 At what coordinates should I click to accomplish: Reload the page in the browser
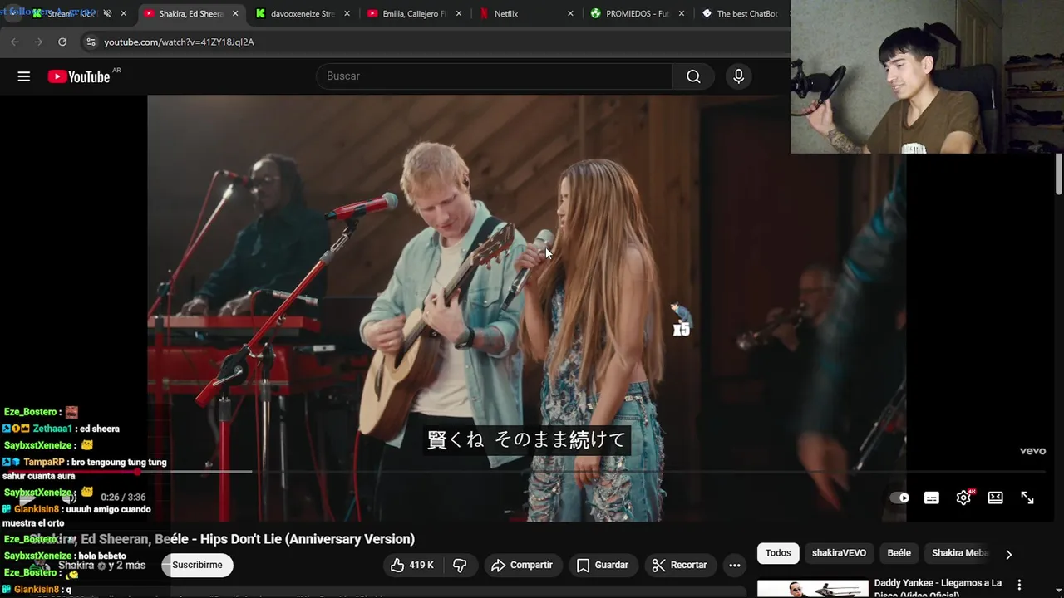point(62,42)
